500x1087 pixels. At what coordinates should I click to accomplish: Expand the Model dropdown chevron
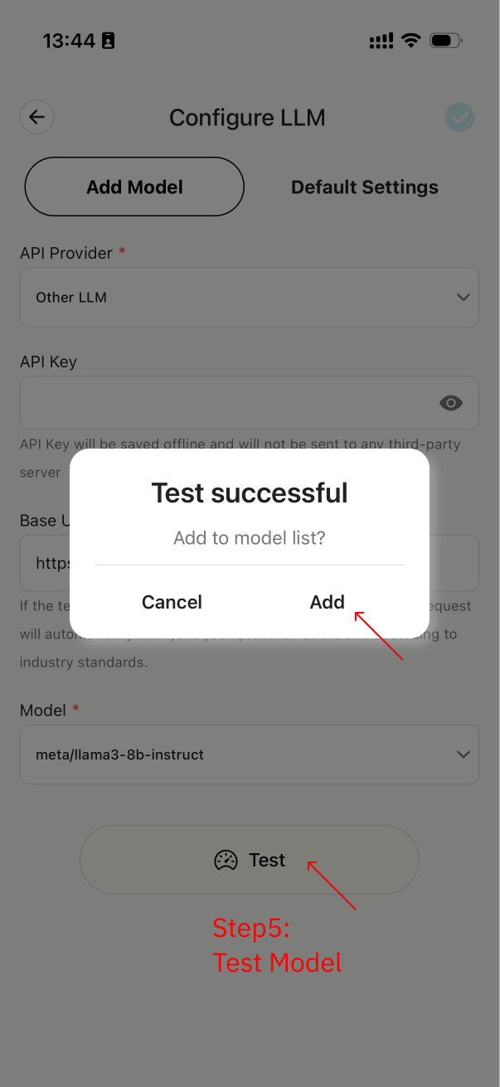(463, 755)
